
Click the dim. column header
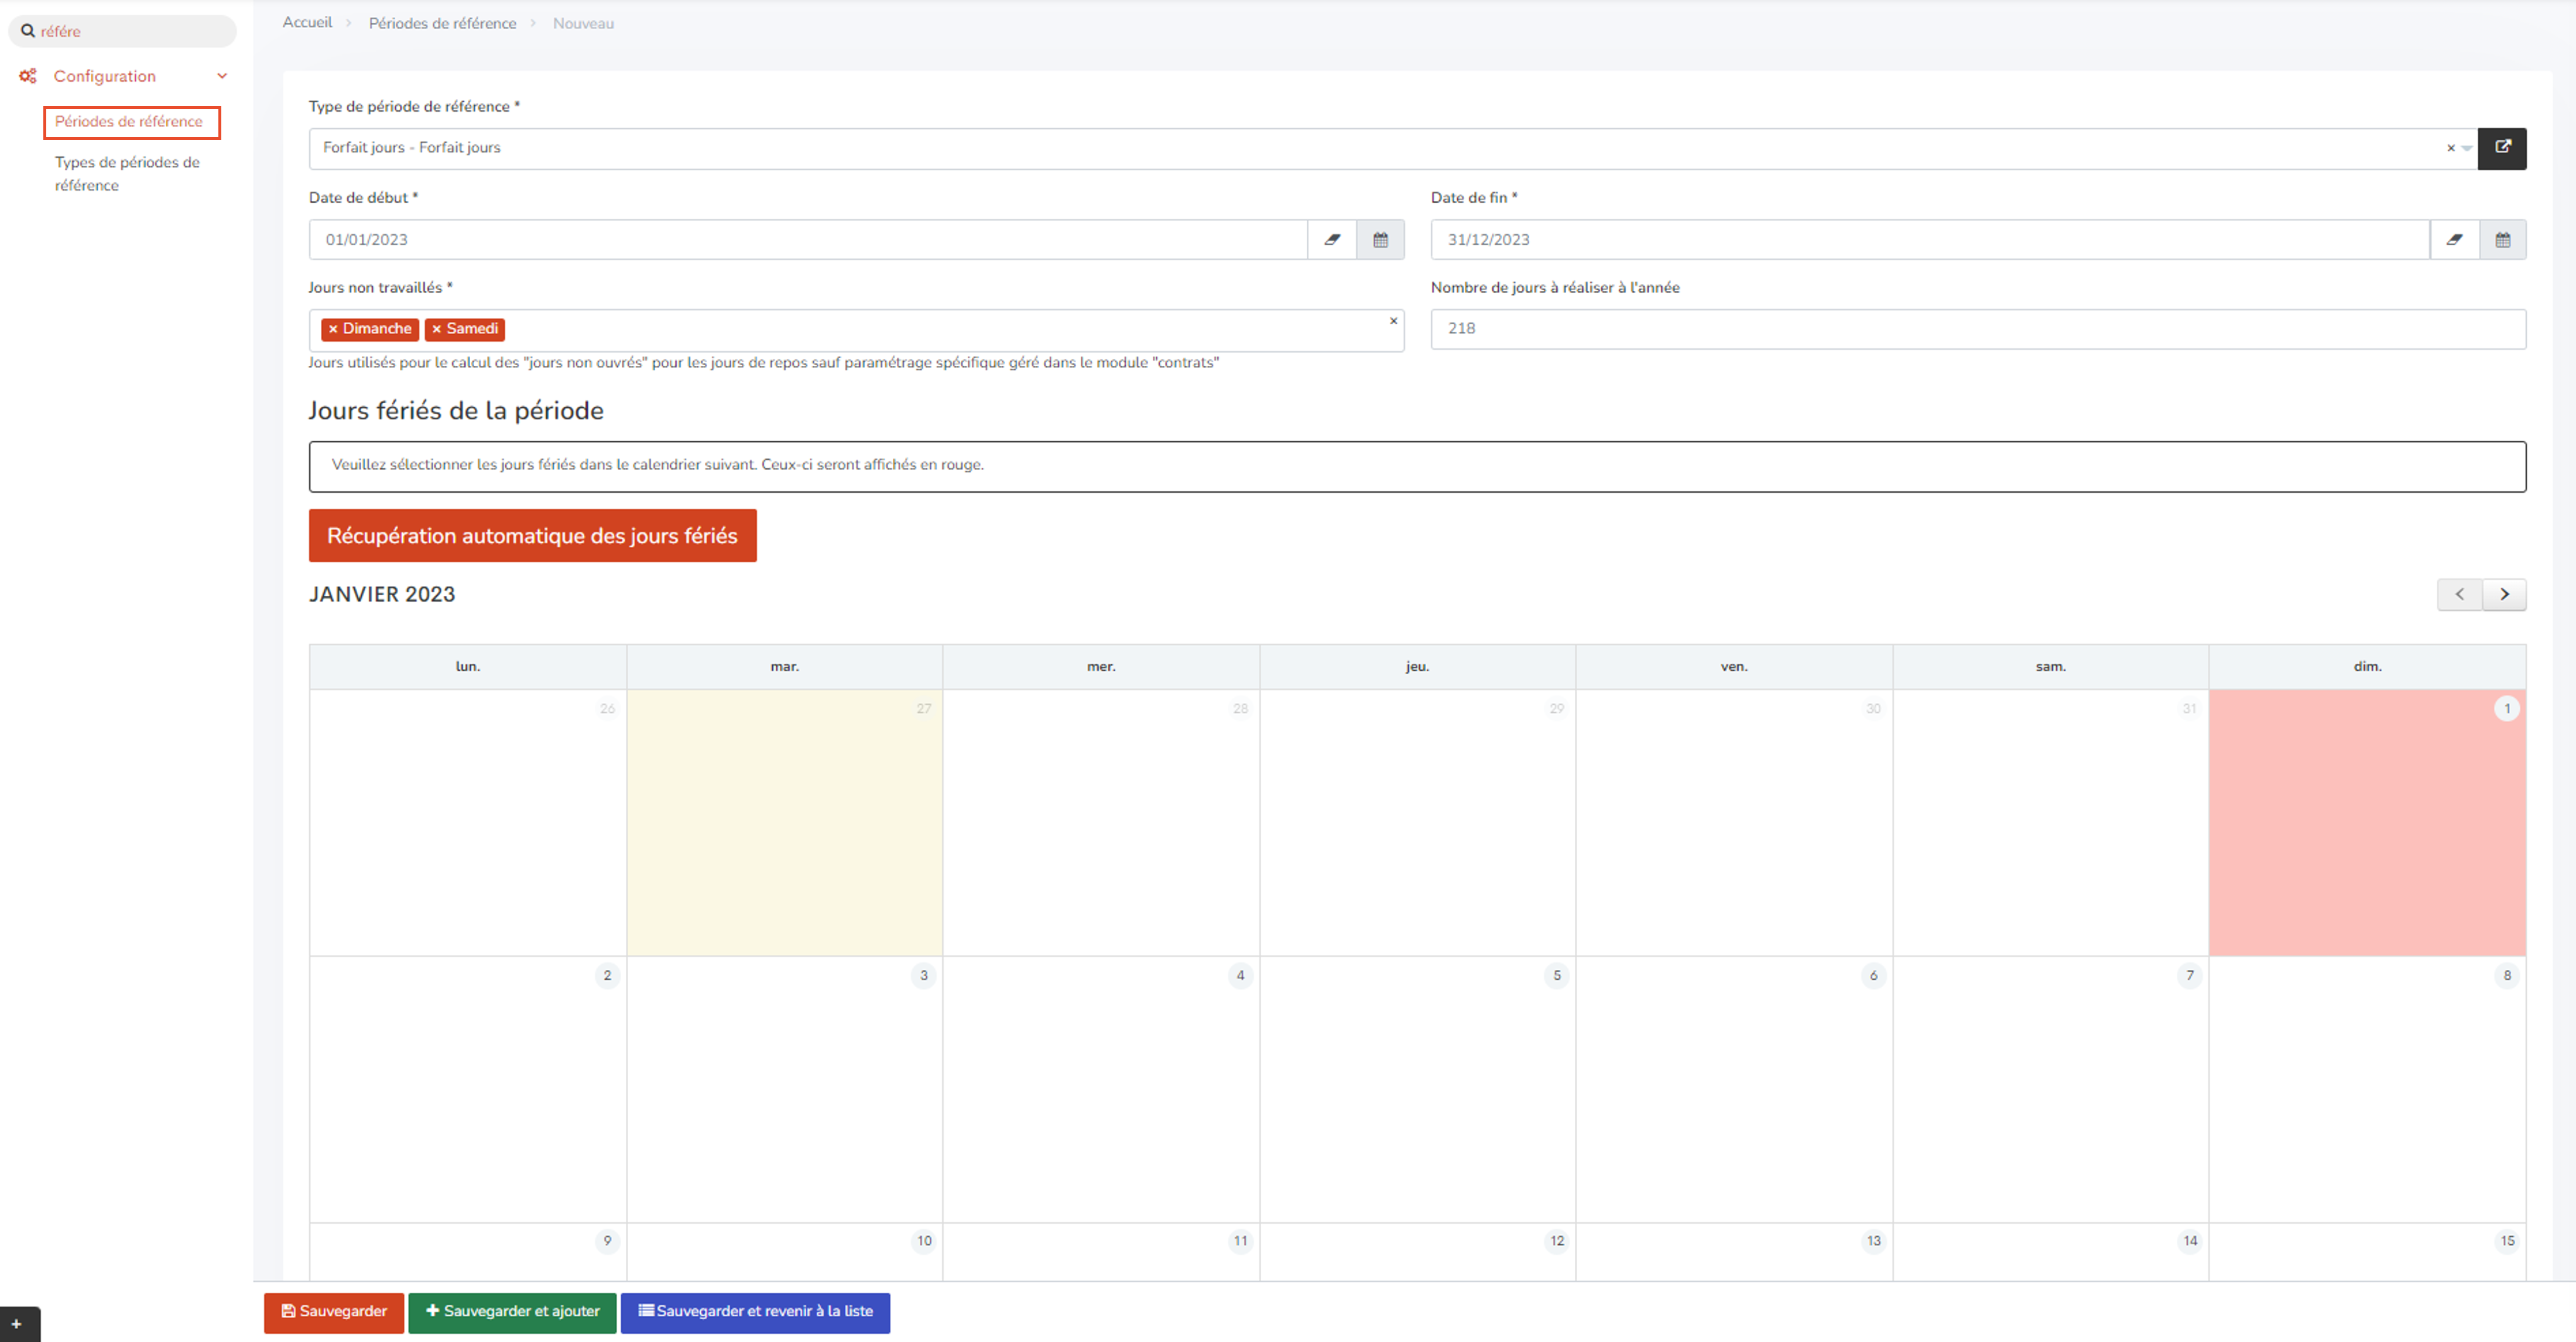click(x=2367, y=667)
